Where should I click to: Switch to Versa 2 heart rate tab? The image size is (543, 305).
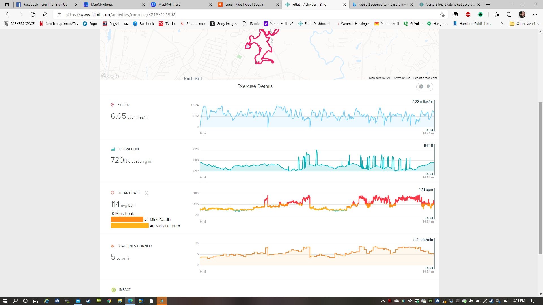click(450, 5)
